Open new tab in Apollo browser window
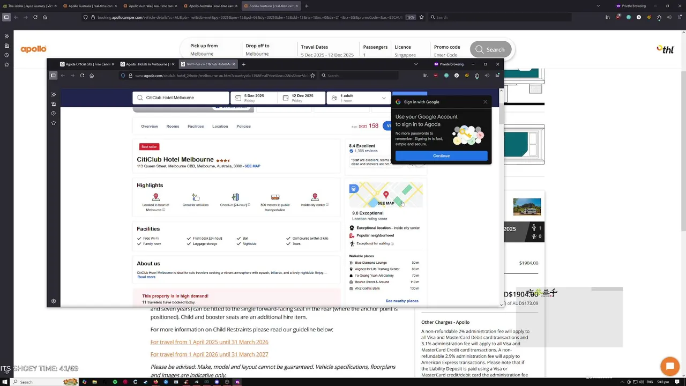Image resolution: width=686 pixels, height=386 pixels. pos(307,6)
